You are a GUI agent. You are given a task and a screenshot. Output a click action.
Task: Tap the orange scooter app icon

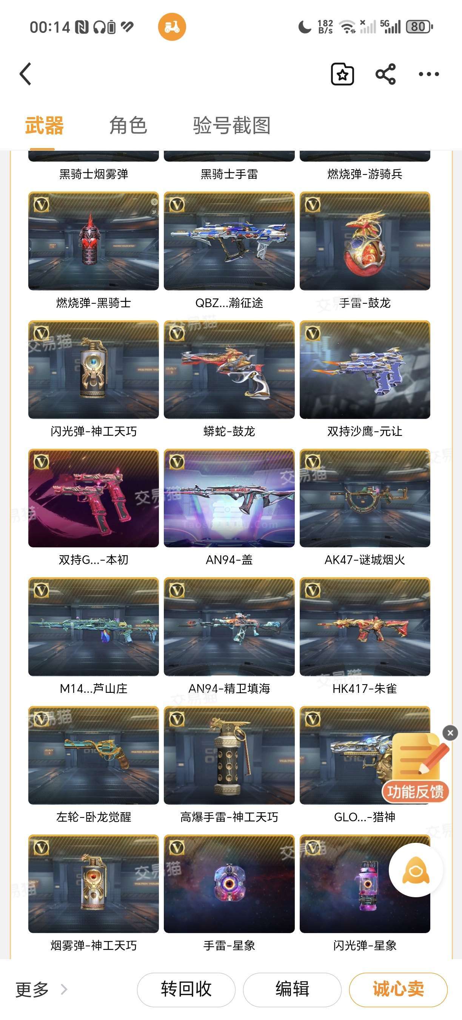172,27
